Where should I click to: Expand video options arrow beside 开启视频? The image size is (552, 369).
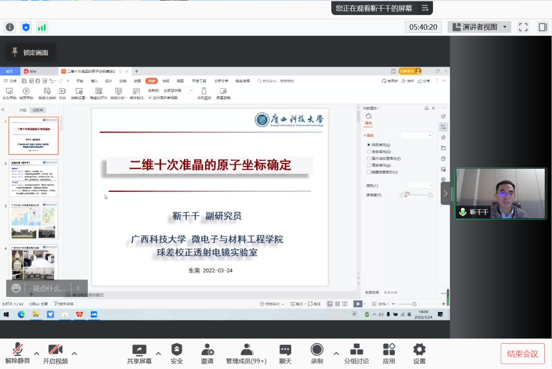(x=74, y=353)
